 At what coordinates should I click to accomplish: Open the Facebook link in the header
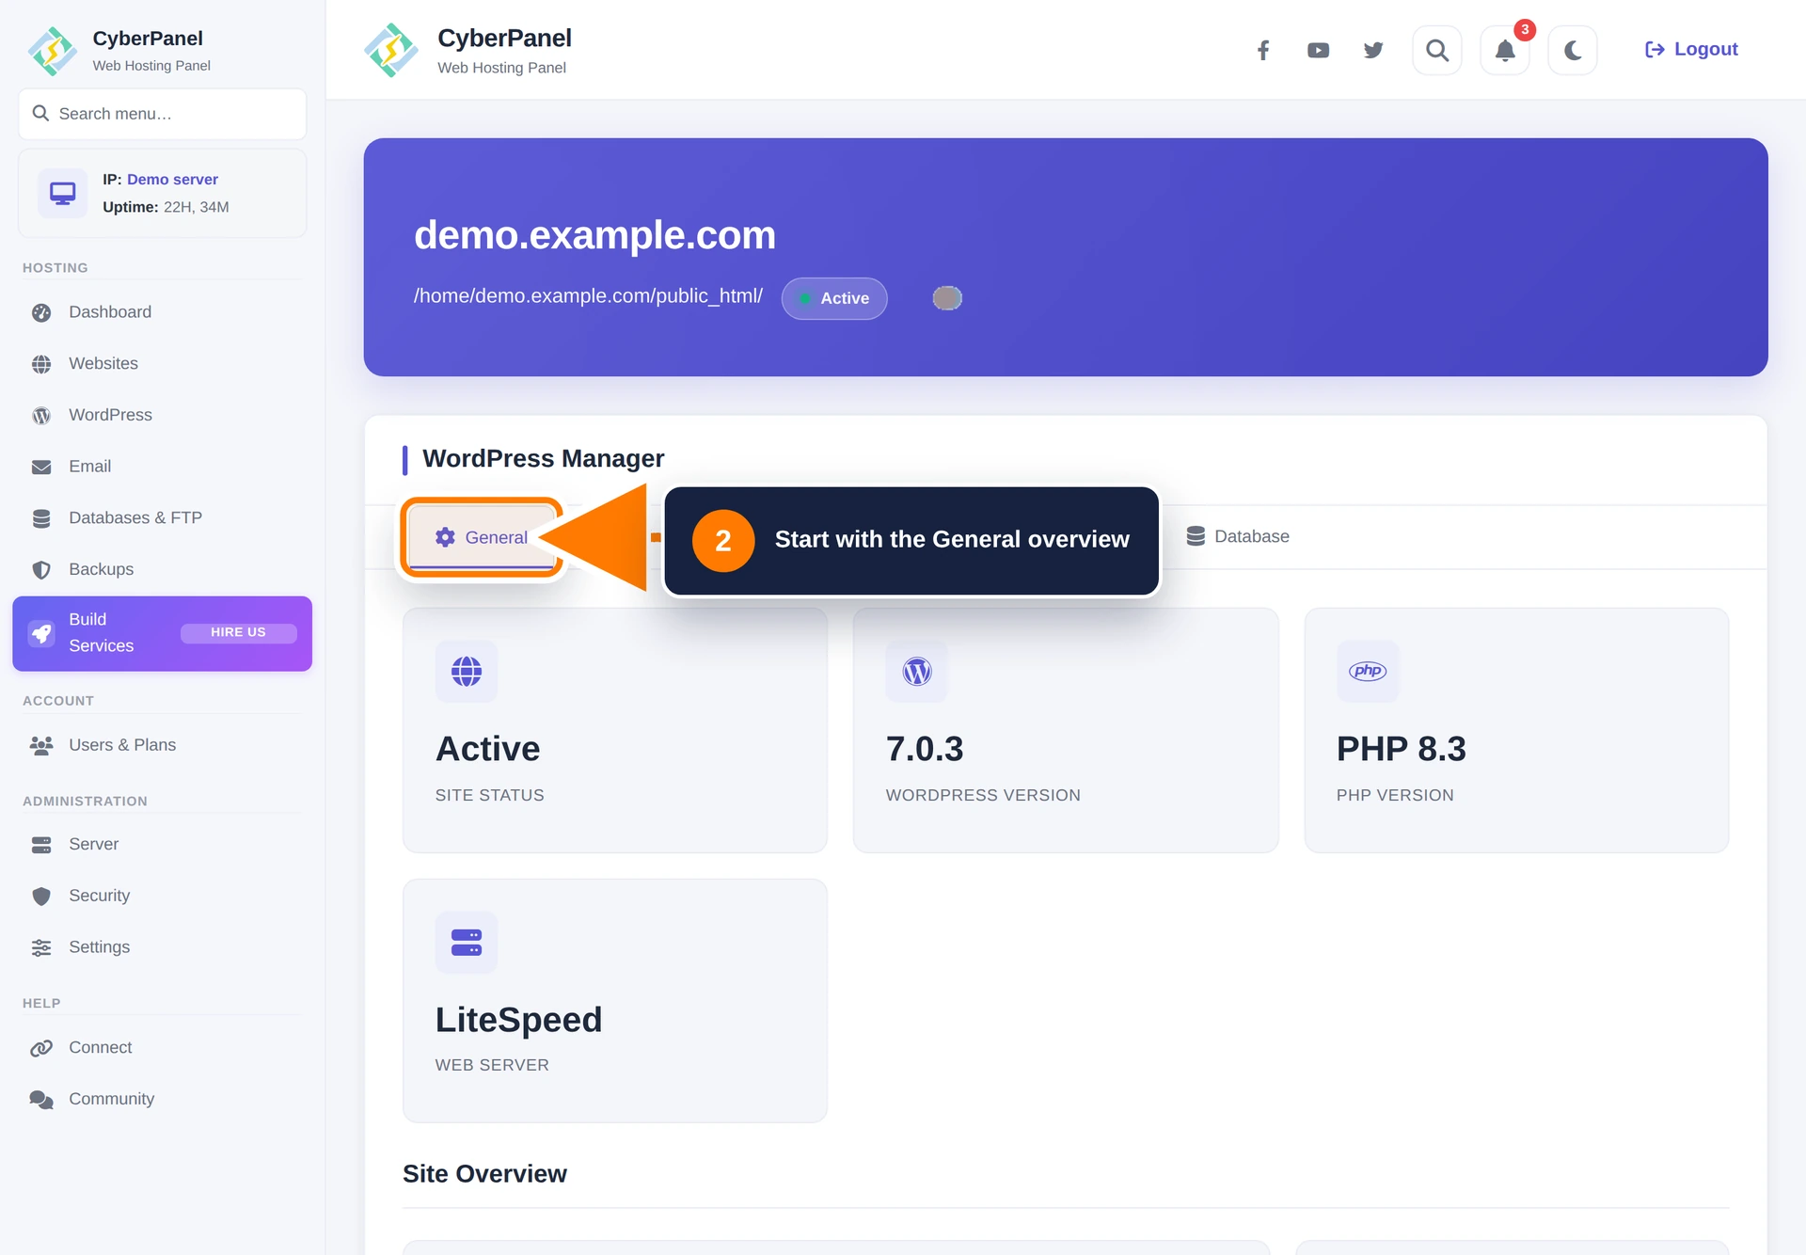coord(1263,50)
